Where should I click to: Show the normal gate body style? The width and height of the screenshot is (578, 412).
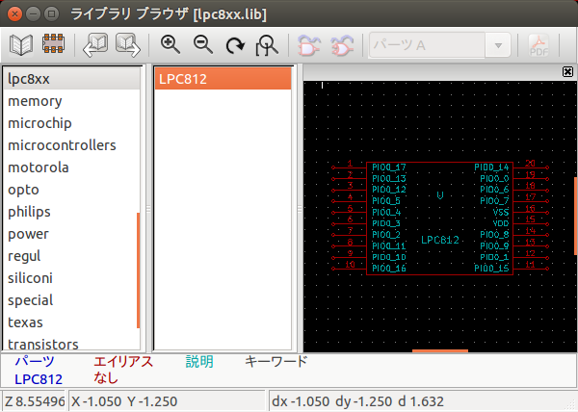point(308,45)
